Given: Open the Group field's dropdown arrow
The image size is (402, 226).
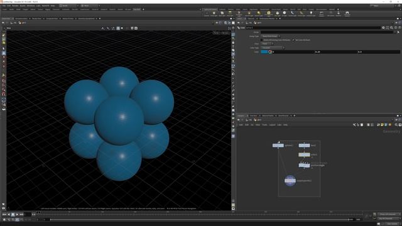Looking at the screenshot, I should [395, 32].
